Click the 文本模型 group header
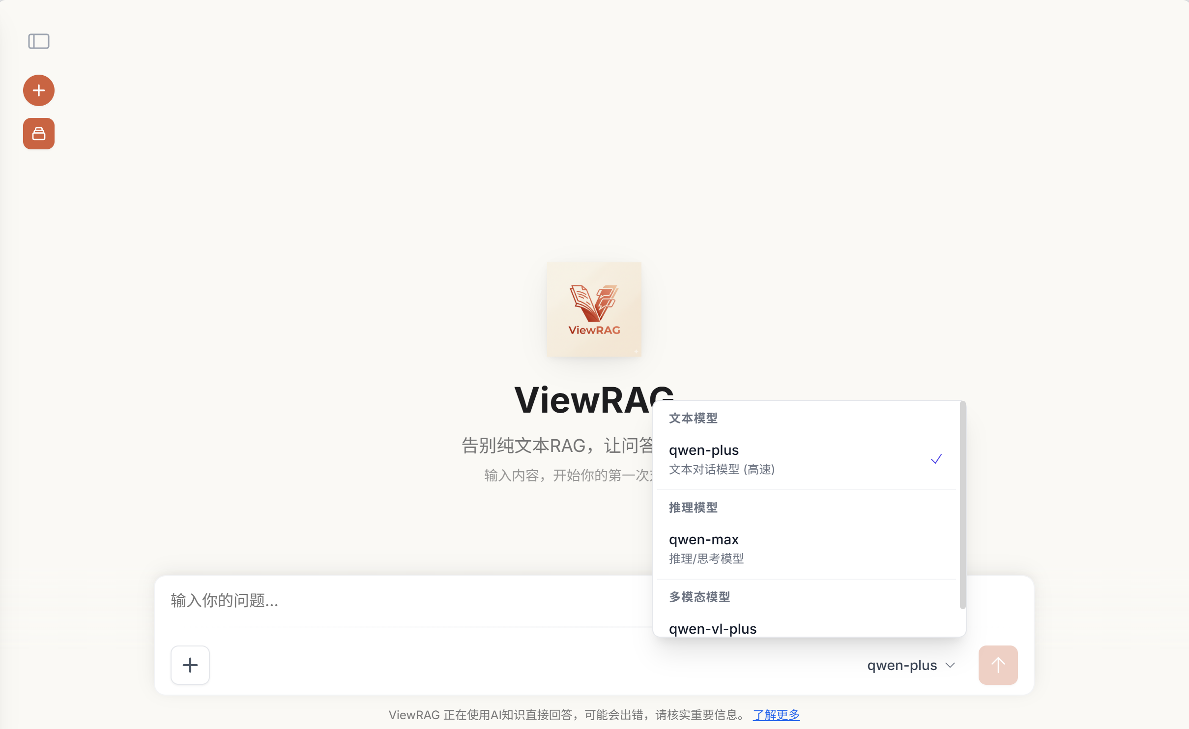 pyautogui.click(x=693, y=418)
